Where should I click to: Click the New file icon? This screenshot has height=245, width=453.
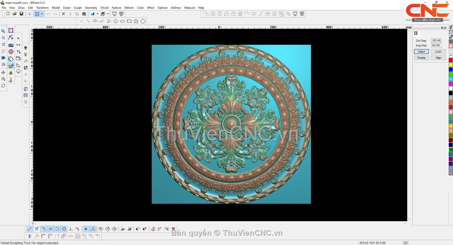(8, 14)
